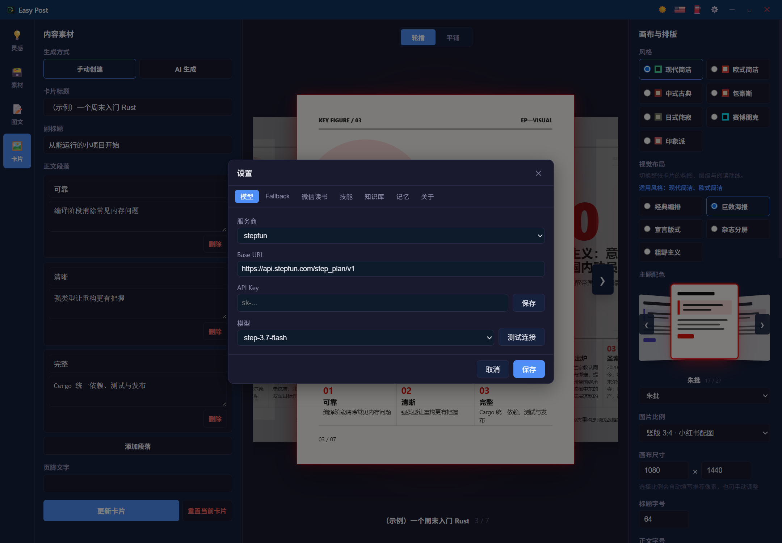Close the 设置 dialog with the X
The width and height of the screenshot is (782, 543).
tap(538, 173)
